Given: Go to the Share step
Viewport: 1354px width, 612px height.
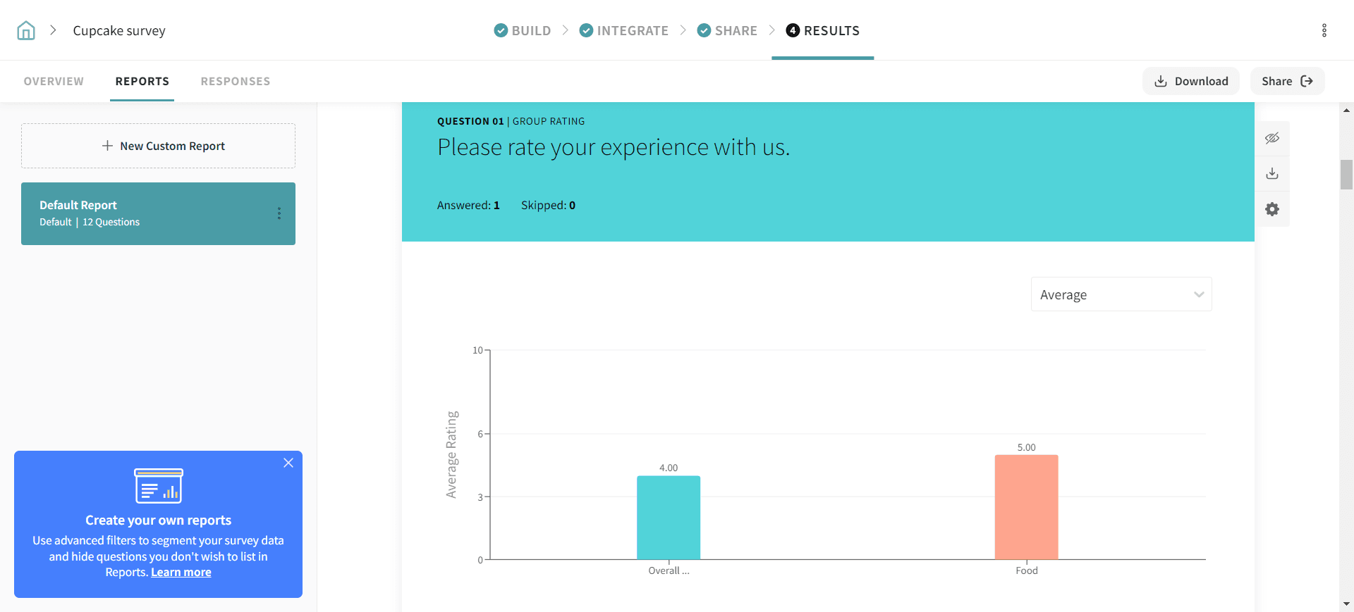Looking at the screenshot, I should 727,30.
